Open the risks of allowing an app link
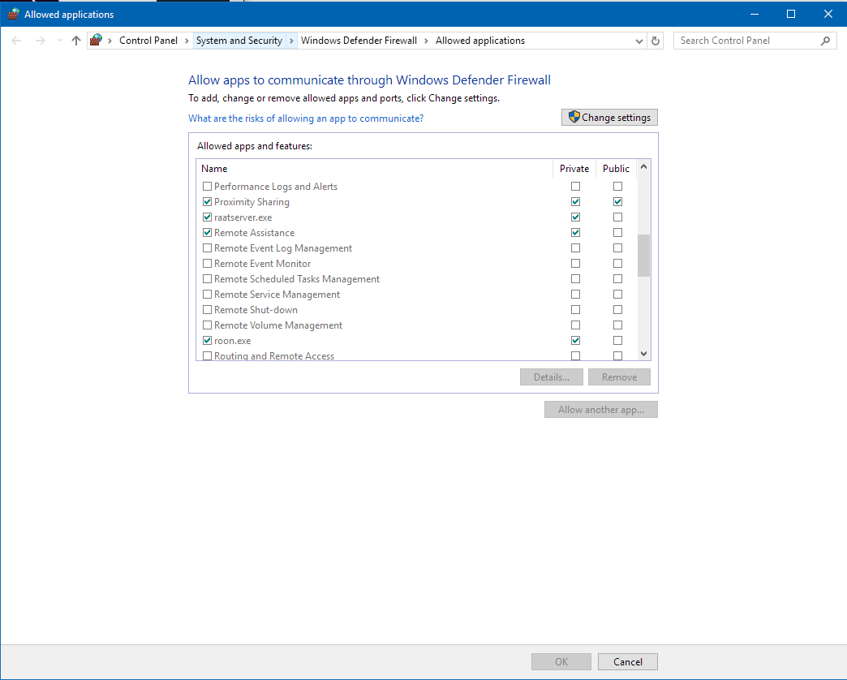The height and width of the screenshot is (680, 847). [306, 118]
